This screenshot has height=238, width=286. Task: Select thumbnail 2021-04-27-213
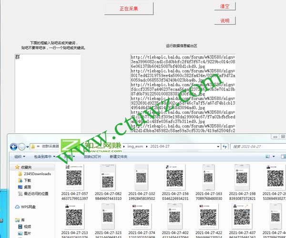[x=74, y=216]
